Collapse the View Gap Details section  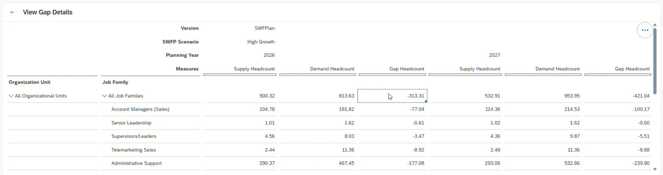(x=12, y=12)
